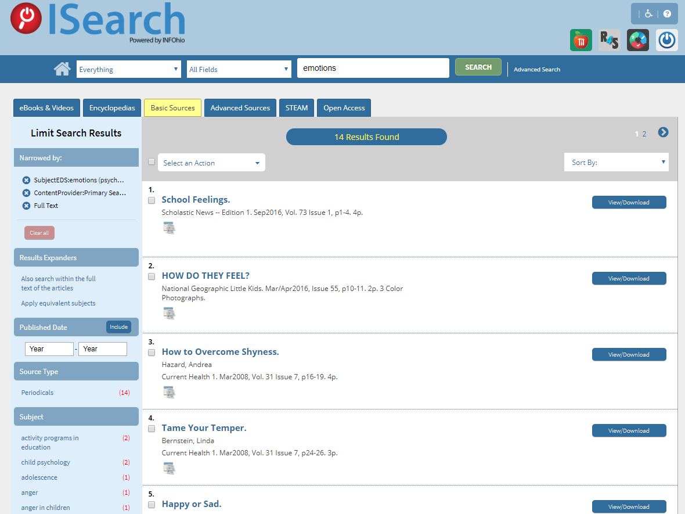Remove the SubjectEDS:emotions filter
This screenshot has width=685, height=514.
[26, 180]
